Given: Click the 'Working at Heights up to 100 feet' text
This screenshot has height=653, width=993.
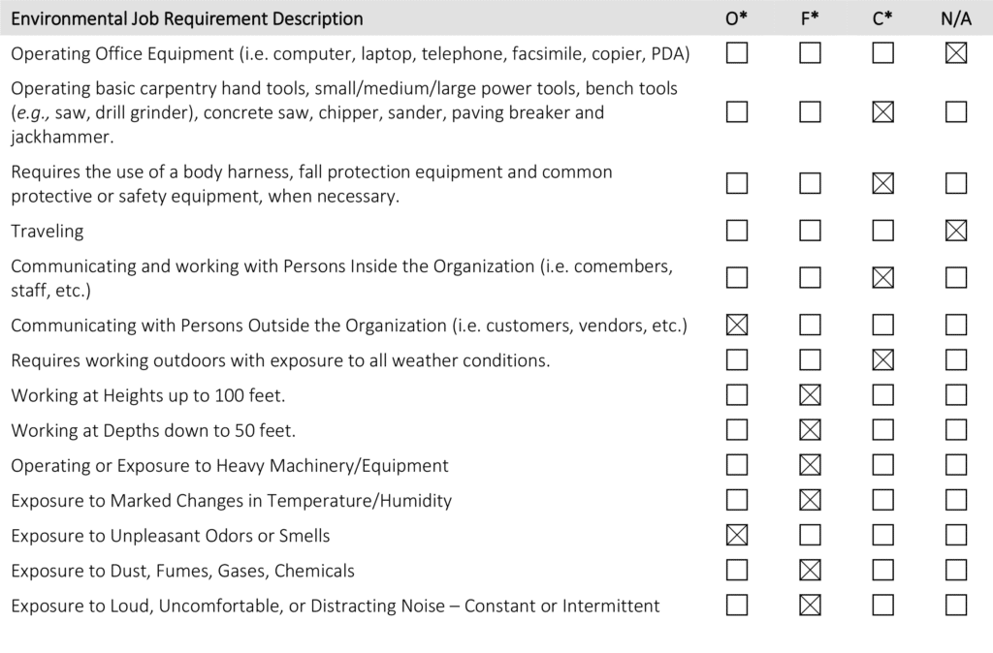Looking at the screenshot, I should 147,395.
